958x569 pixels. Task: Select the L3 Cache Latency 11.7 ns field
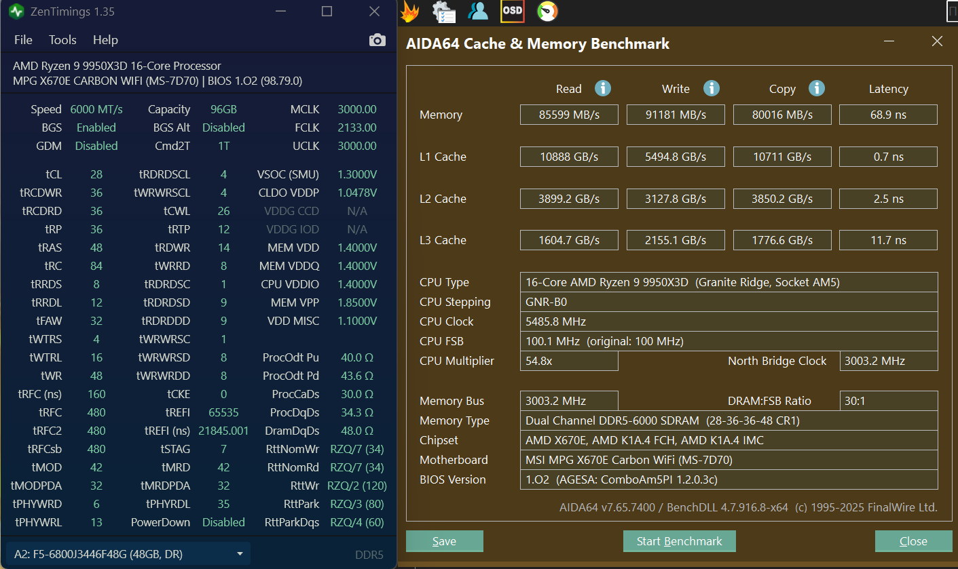(888, 240)
